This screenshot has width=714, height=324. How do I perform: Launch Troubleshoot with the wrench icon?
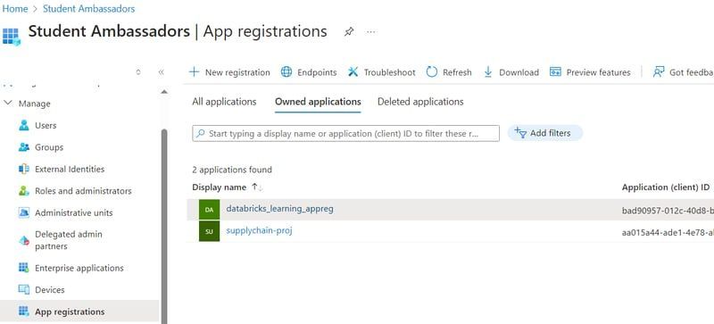pyautogui.click(x=353, y=72)
